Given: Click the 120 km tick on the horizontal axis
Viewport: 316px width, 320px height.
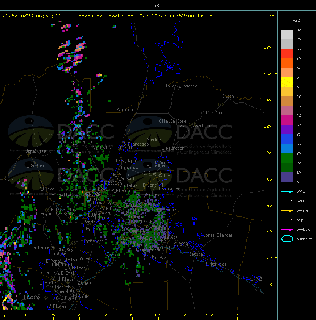Looking at the screenshot, I should [236, 315].
